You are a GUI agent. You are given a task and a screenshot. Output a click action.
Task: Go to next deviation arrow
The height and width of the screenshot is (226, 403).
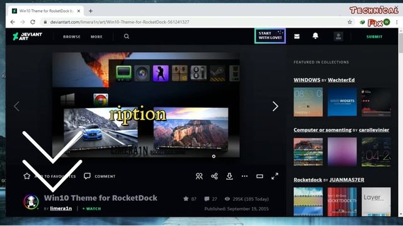[275, 106]
